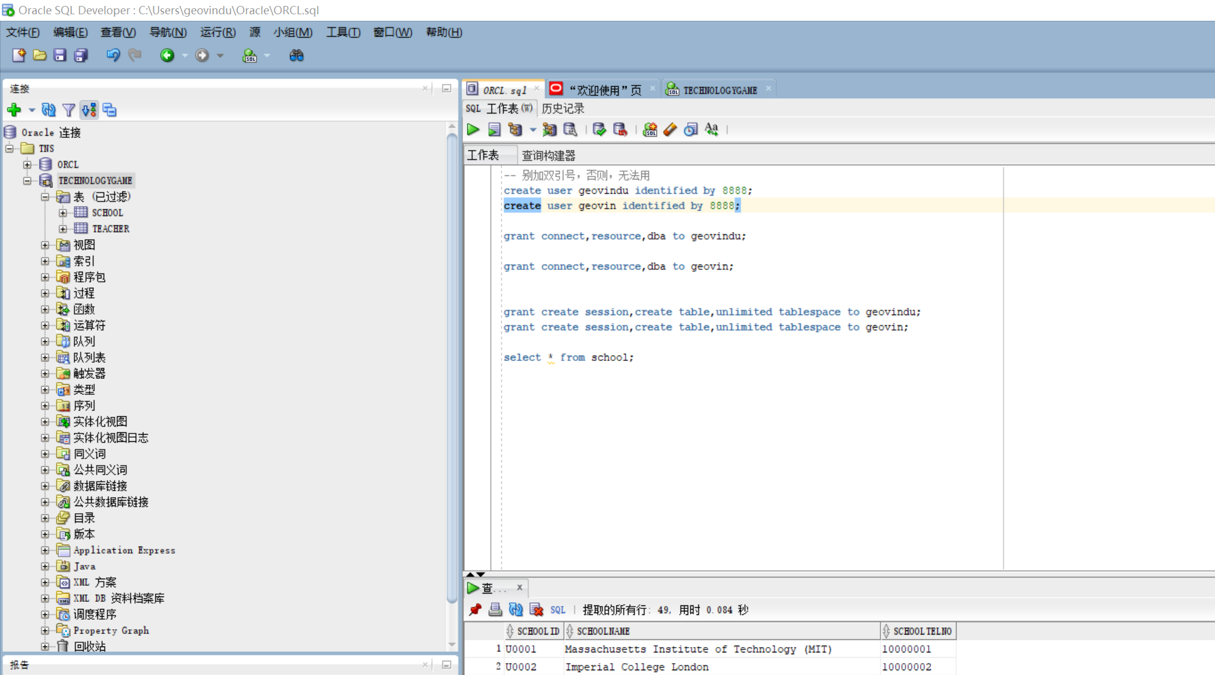Click the SCHOOLNAME column header

(x=603, y=631)
